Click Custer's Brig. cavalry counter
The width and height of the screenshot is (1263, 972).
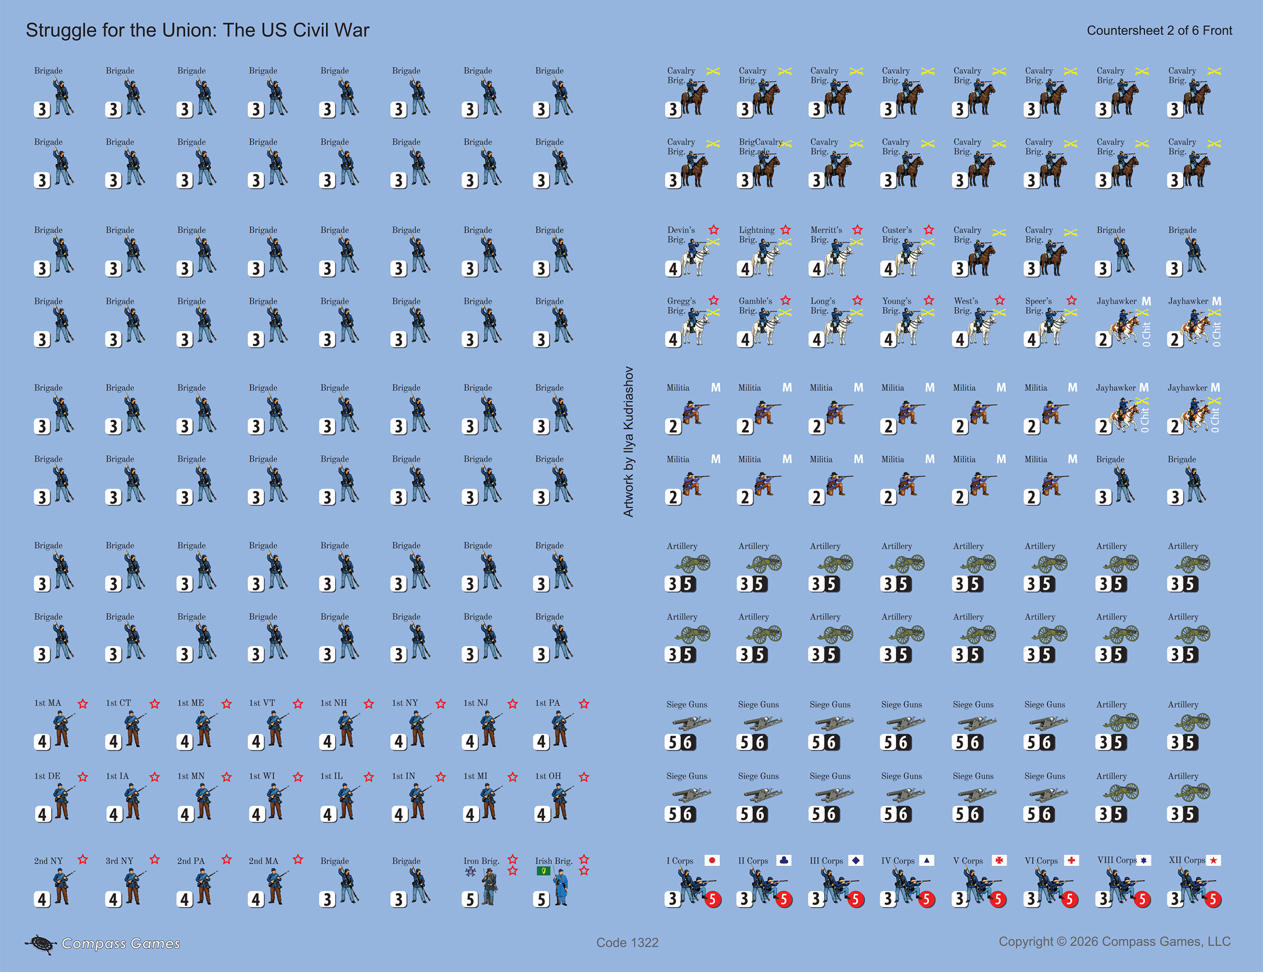click(x=907, y=252)
